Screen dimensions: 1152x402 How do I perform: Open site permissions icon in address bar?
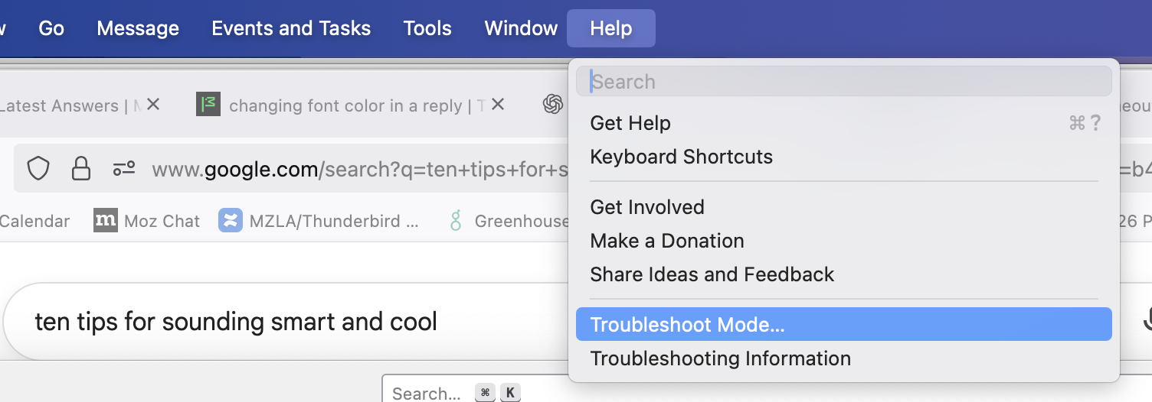tap(124, 168)
